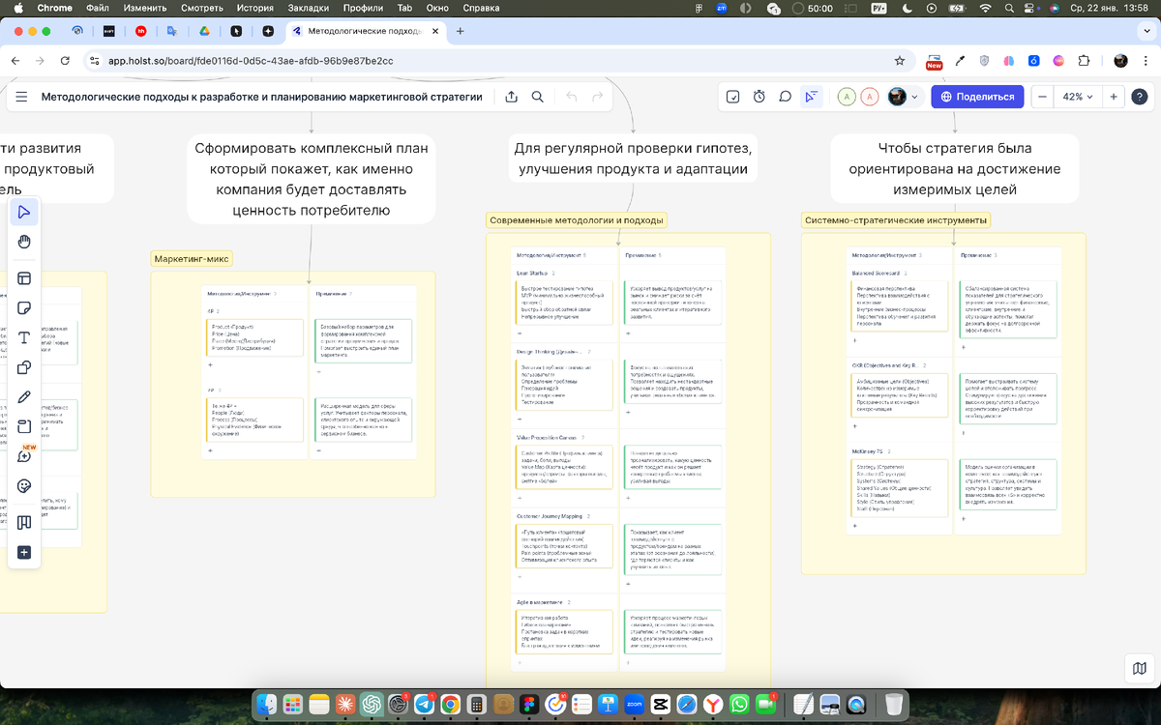Screen dimensions: 1161x725
Task: Choose the frame/table layout tool
Action: [24, 278]
